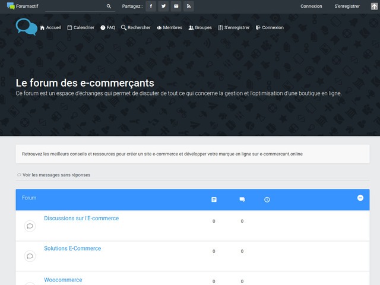Viewport: 380px width, 285px height.
Task: Open Voir les messages sans réponses
Action: point(56,175)
